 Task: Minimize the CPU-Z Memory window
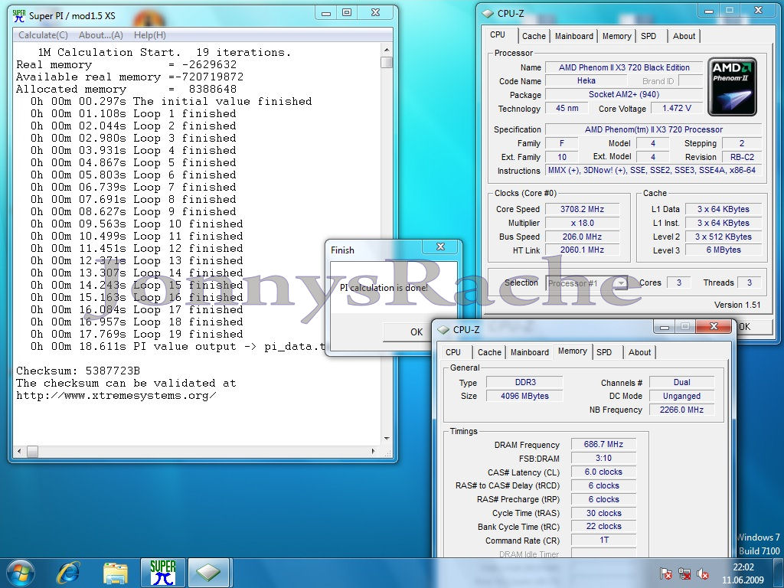tap(665, 326)
